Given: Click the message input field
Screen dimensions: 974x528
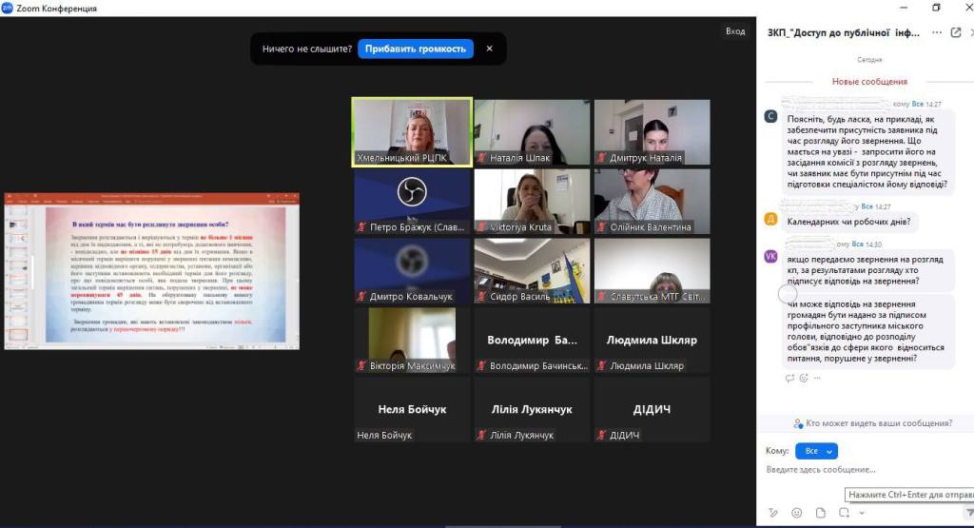Looking at the screenshot, I should point(856,470).
